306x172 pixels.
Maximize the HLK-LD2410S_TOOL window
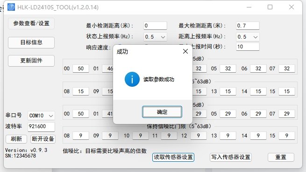click(270, 7)
